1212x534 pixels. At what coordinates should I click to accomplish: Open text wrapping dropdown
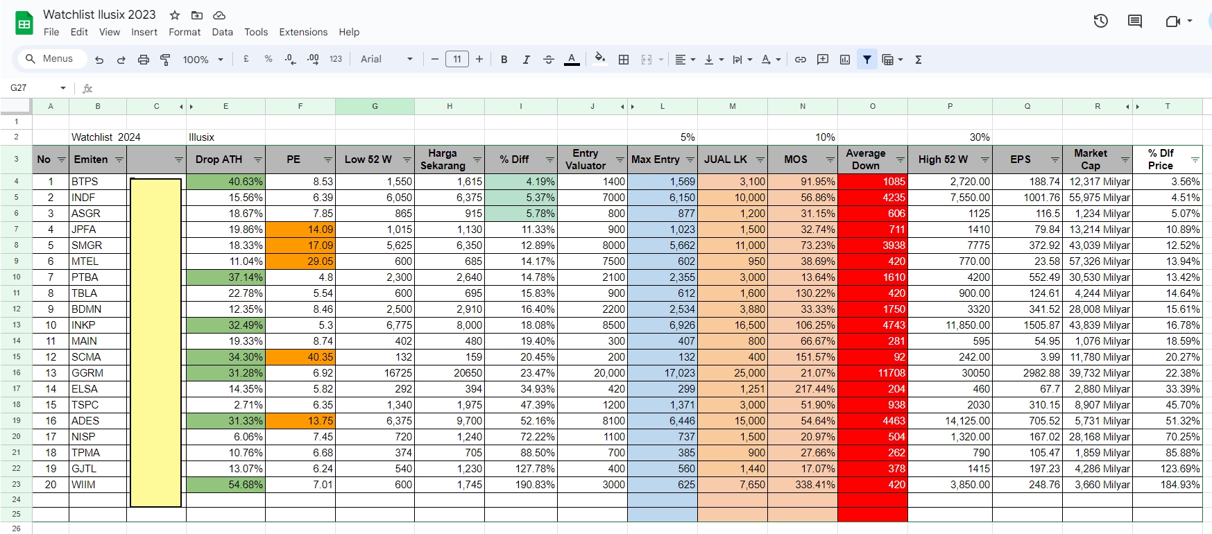click(742, 60)
